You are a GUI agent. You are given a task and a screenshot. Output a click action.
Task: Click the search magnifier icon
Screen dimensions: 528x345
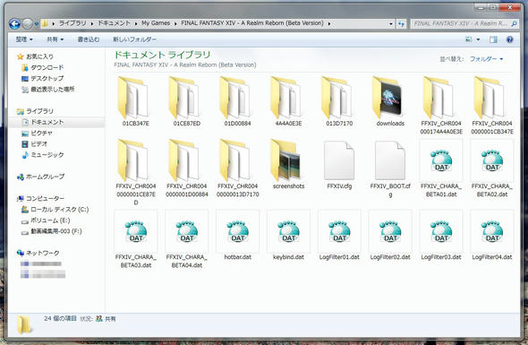514,23
